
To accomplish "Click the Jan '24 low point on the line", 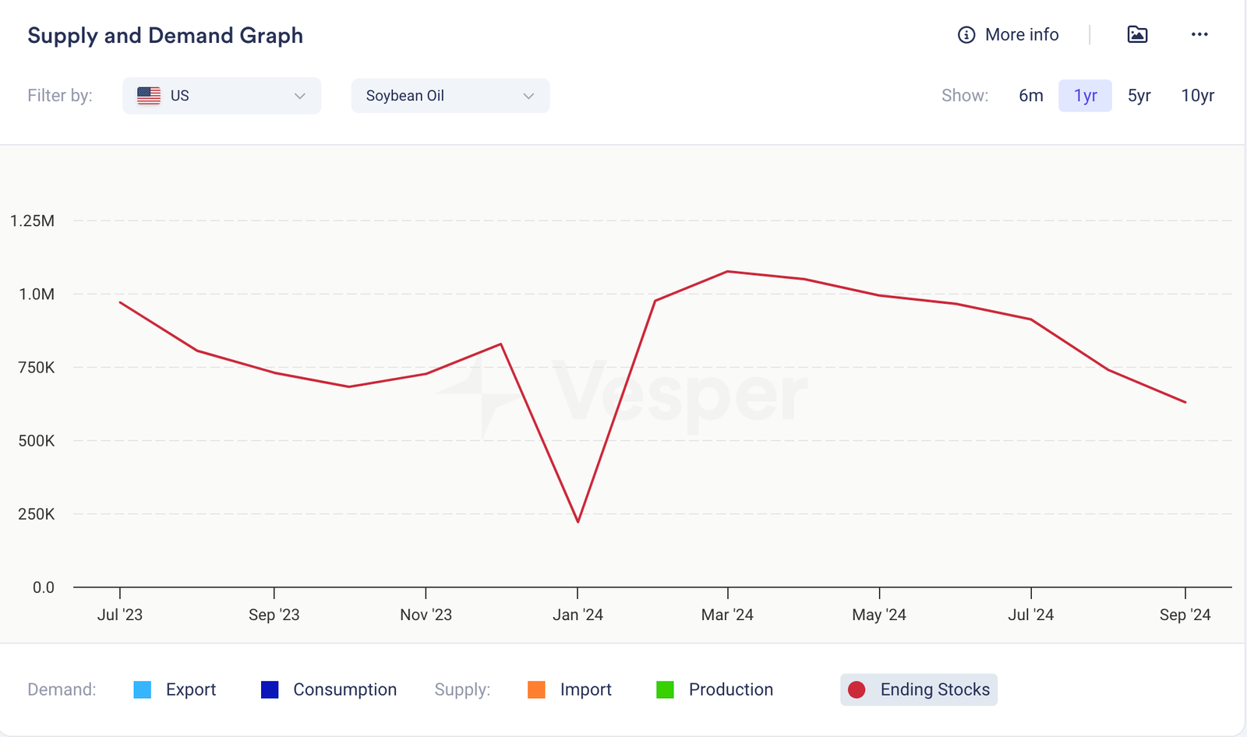I will point(578,521).
